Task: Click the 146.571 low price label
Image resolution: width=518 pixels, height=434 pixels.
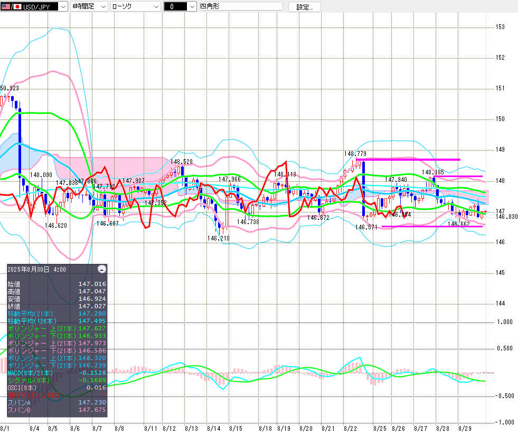Action: (x=366, y=227)
